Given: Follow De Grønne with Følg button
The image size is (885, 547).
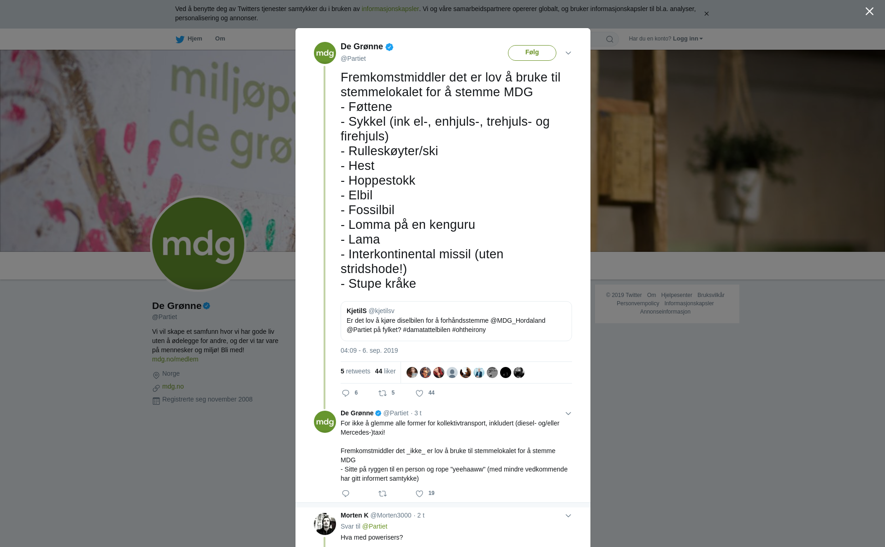Looking at the screenshot, I should coord(532,52).
